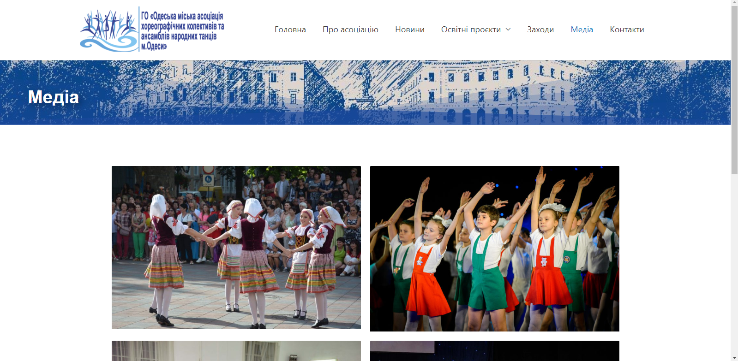
Task: Expand the chevron beside Освітні проєкти
Action: click(x=508, y=30)
